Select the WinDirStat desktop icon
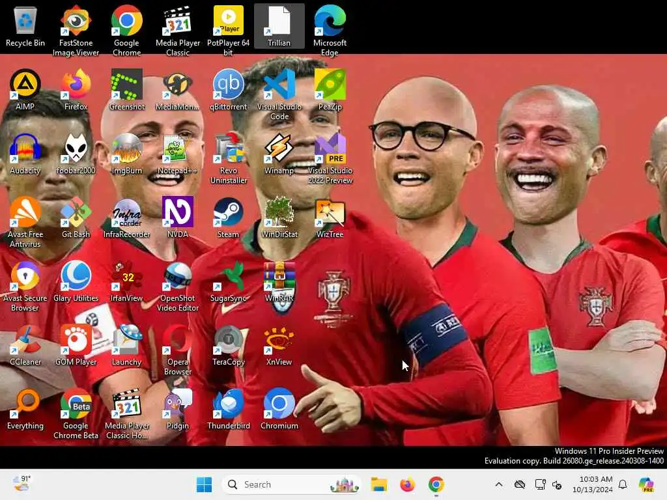667x500 pixels. (x=279, y=217)
